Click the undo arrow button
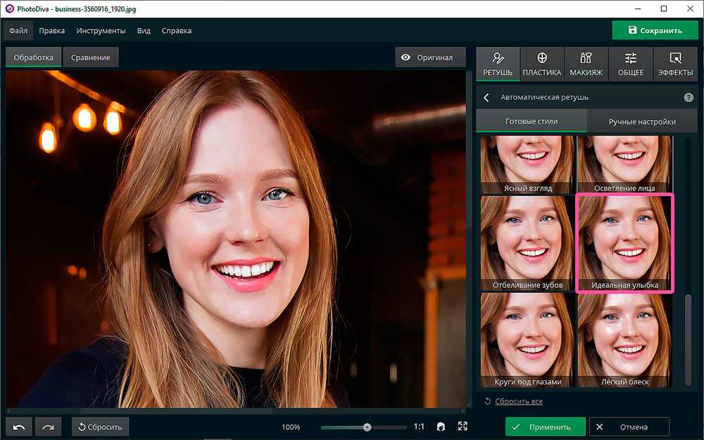Image resolution: width=704 pixels, height=440 pixels. (x=20, y=427)
